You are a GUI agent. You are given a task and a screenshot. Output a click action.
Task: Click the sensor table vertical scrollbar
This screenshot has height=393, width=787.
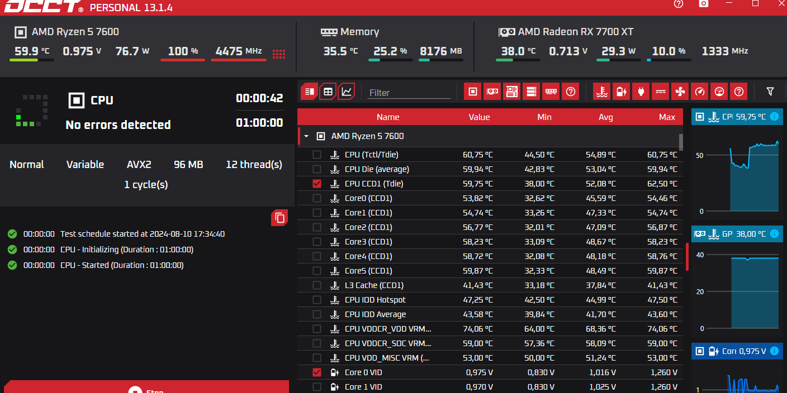click(x=681, y=142)
